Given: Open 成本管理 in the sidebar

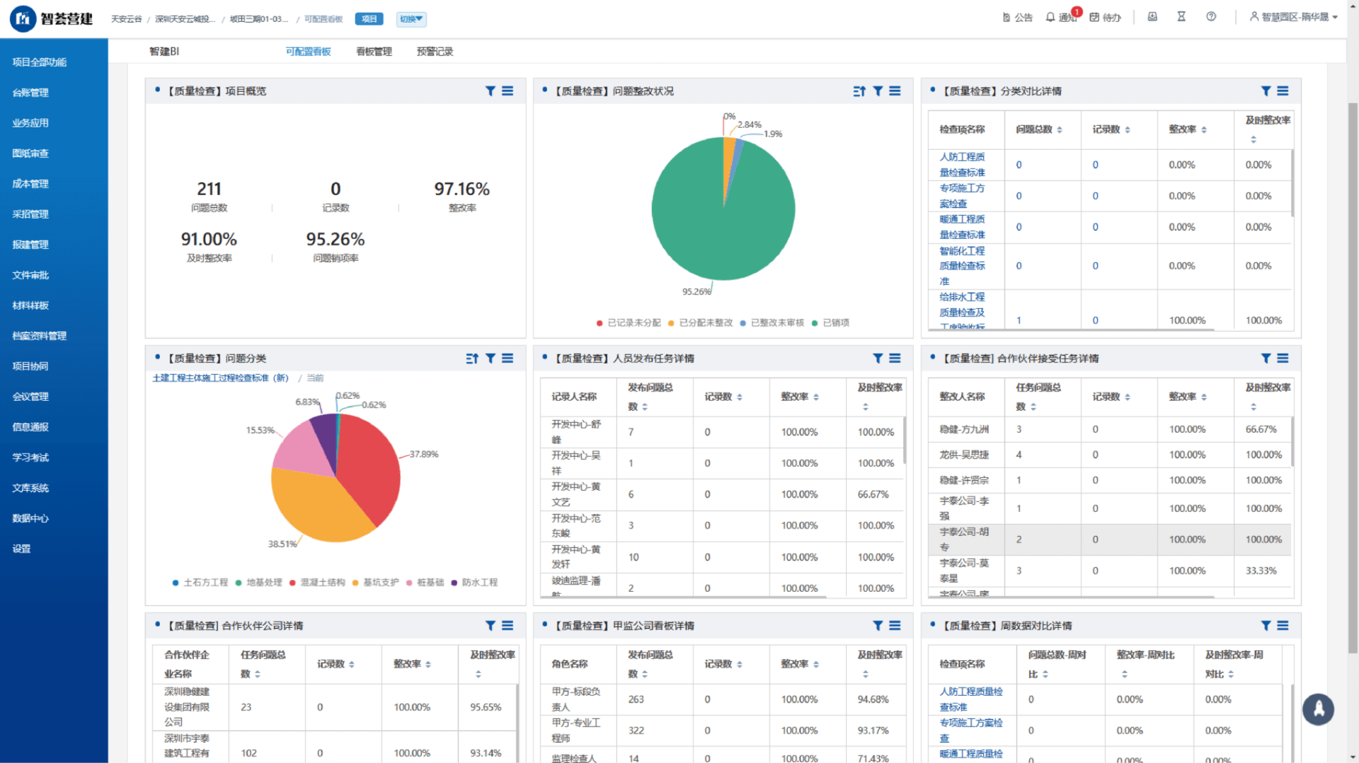Looking at the screenshot, I should pos(30,184).
